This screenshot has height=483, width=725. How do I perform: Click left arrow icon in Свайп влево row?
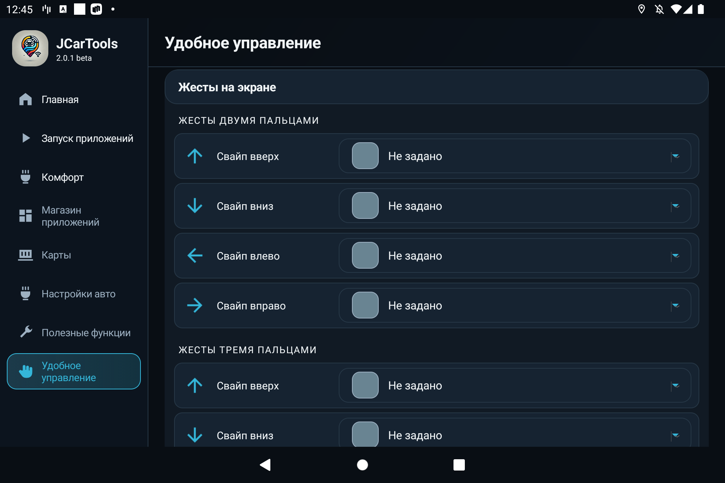pos(195,255)
